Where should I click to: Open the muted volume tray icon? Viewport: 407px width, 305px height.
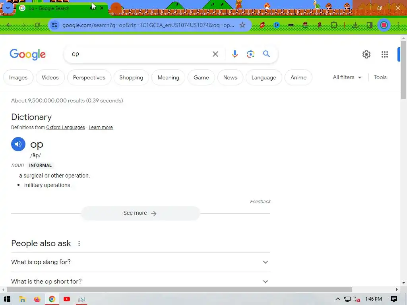[357, 299]
